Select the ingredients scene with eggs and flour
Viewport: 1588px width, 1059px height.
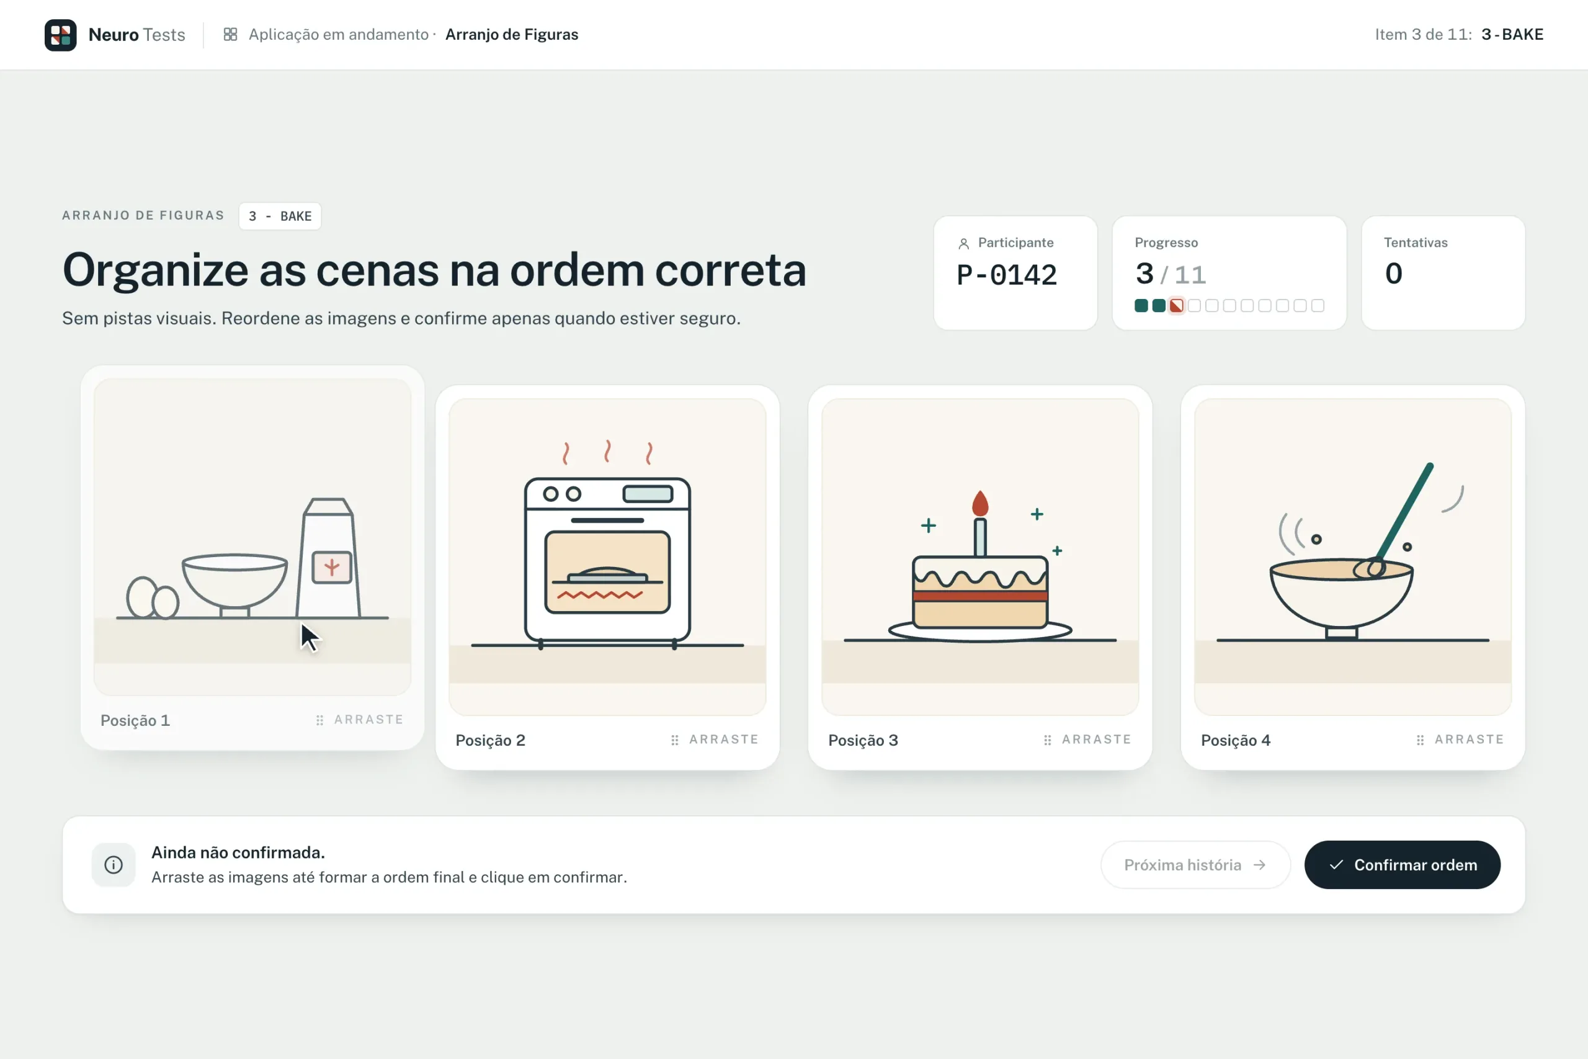252,537
